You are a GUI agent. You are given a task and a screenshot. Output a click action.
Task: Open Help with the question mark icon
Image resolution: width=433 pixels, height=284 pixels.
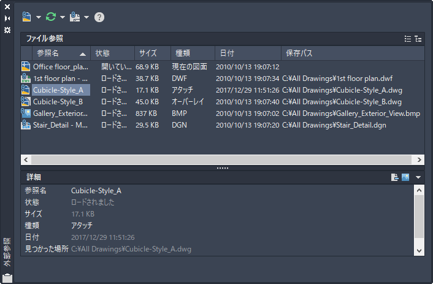coord(99,17)
